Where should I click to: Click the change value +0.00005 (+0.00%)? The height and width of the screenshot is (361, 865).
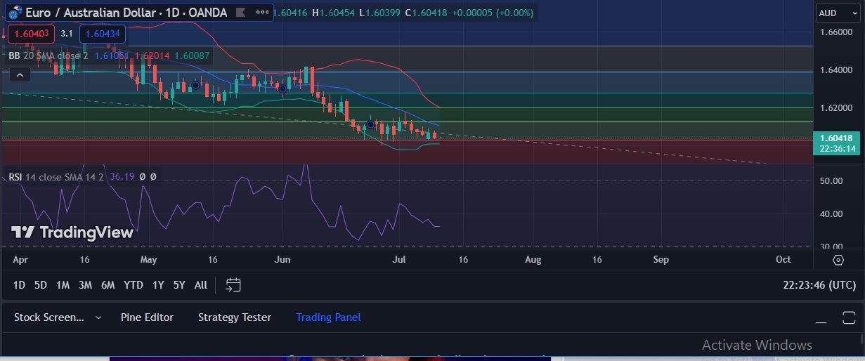coord(493,13)
